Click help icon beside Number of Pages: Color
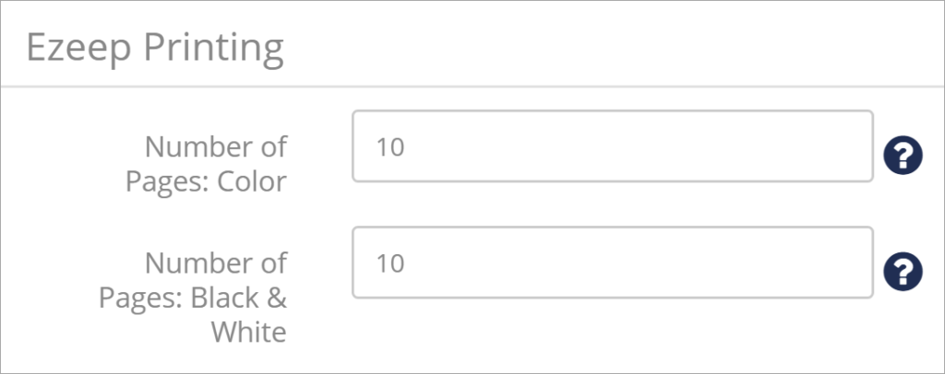945x374 pixels. (x=903, y=155)
